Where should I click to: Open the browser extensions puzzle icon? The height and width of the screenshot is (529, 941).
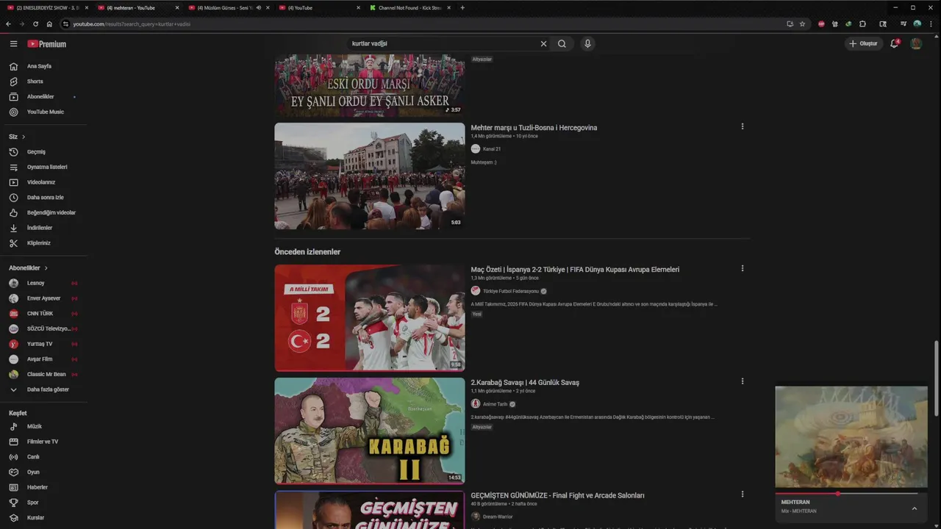coord(862,24)
